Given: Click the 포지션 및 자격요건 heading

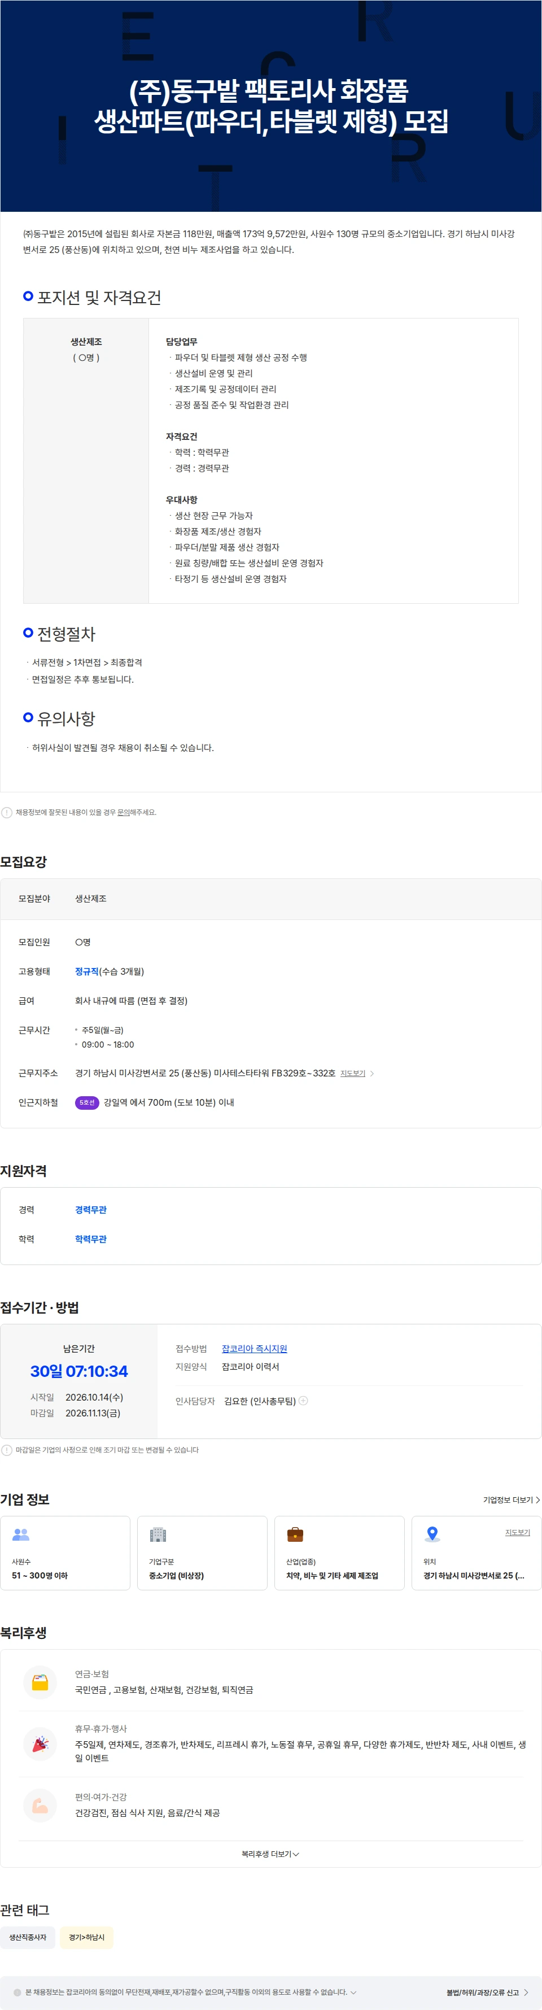Looking at the screenshot, I should (x=99, y=297).
